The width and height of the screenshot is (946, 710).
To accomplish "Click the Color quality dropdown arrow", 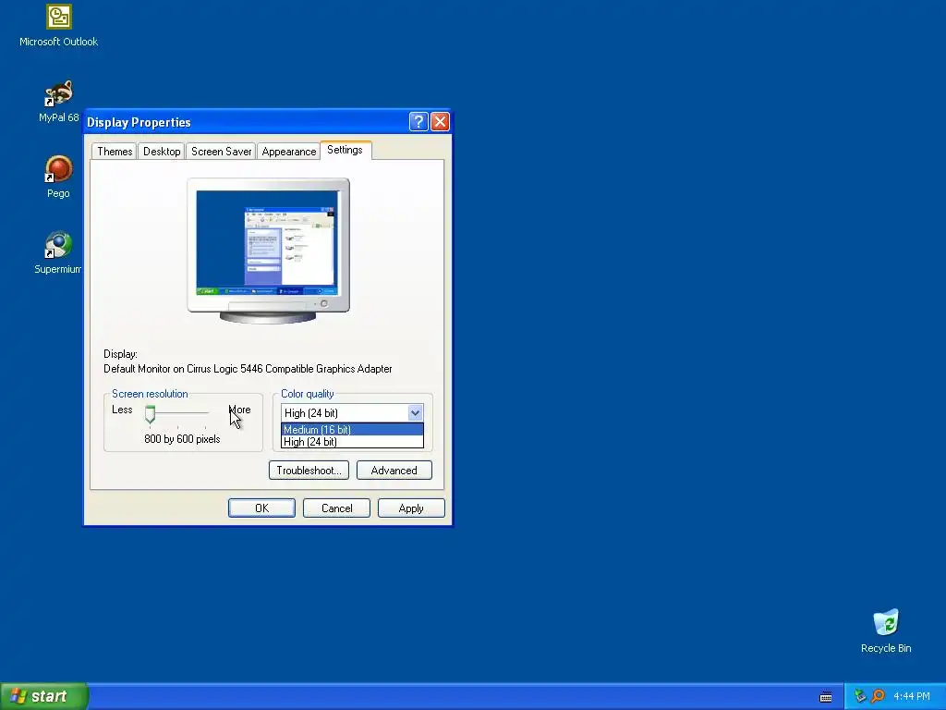I will coord(415,413).
